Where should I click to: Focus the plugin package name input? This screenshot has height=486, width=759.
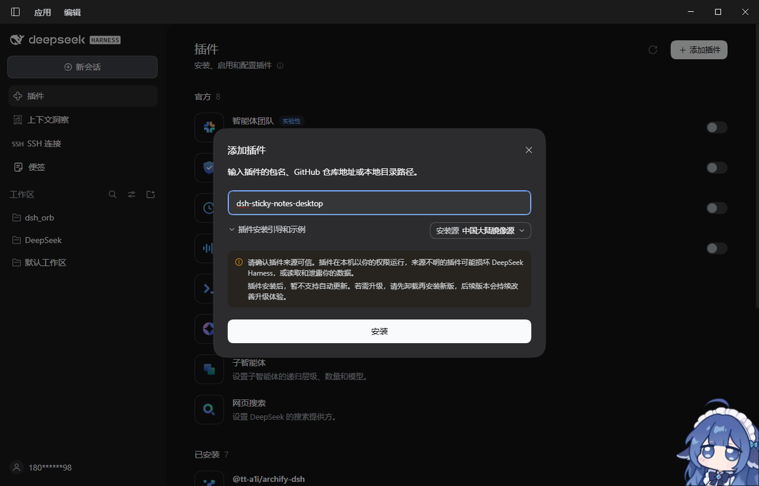[379, 203]
